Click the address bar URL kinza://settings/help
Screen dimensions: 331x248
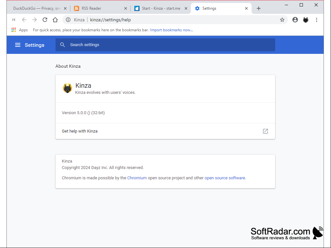[110, 20]
